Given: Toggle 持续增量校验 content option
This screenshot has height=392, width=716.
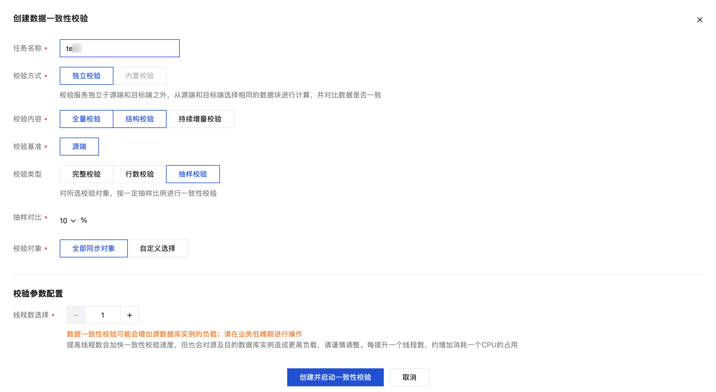Looking at the screenshot, I should click(x=200, y=119).
